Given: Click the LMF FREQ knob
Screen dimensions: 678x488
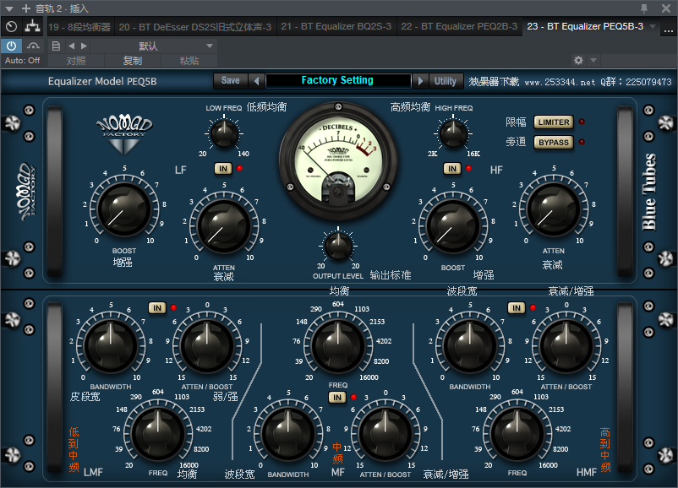Looking at the screenshot, I should [x=158, y=434].
